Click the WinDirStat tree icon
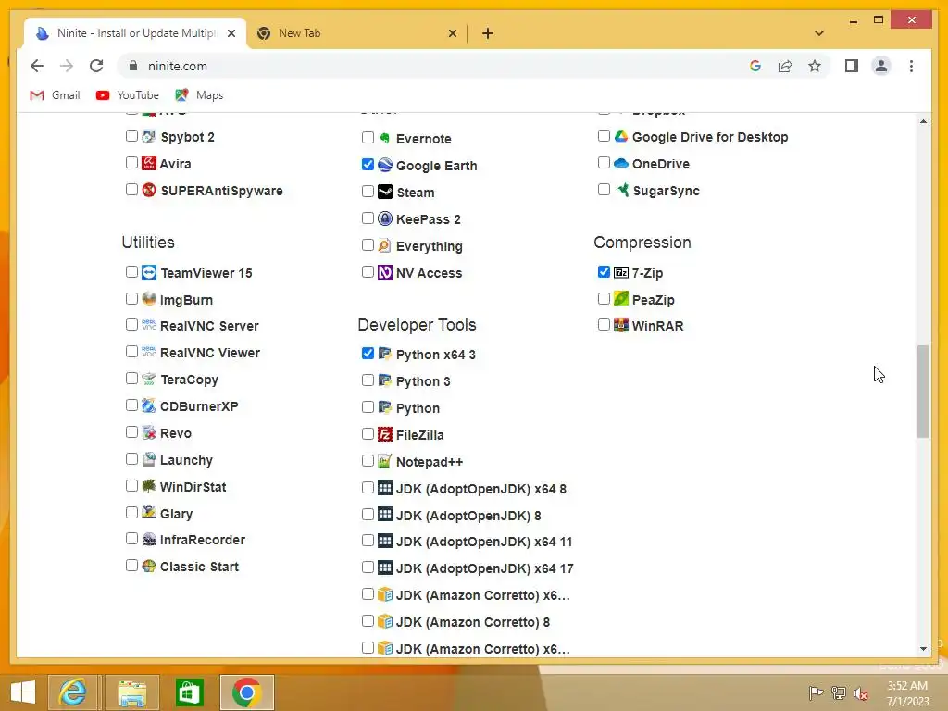This screenshot has width=948, height=711. (149, 485)
